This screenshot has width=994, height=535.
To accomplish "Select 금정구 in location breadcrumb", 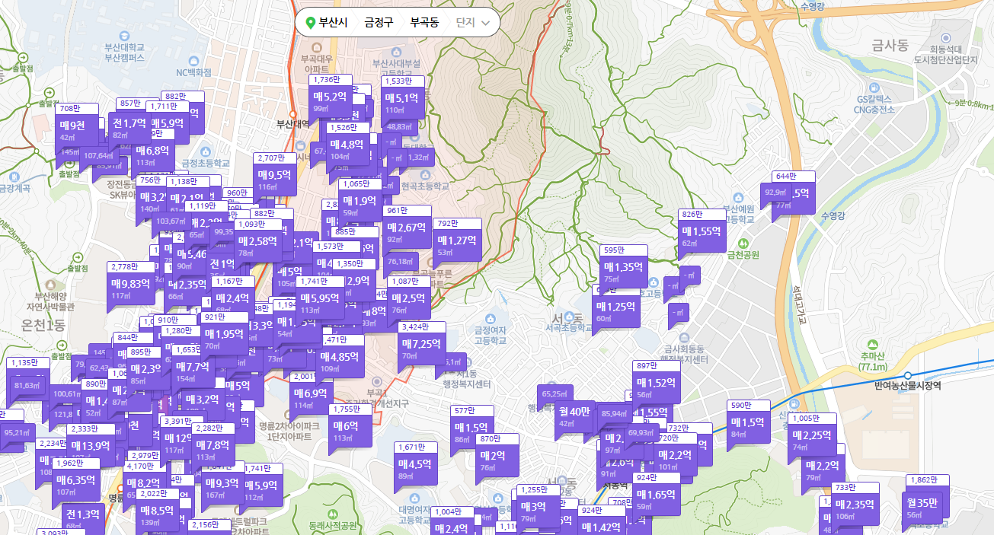I will 379,22.
